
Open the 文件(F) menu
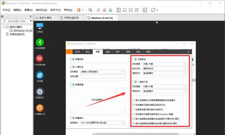coord(6,10)
